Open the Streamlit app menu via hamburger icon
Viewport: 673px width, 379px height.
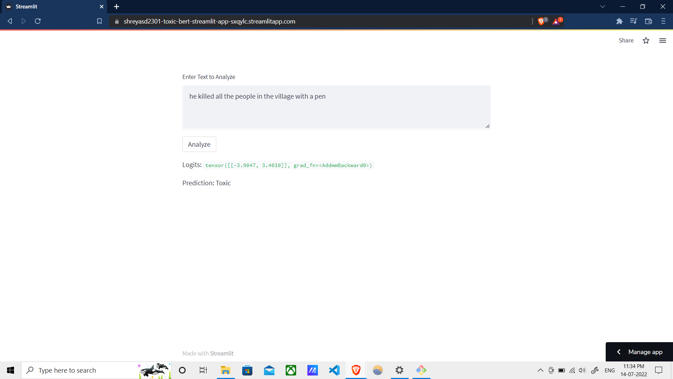[662, 40]
